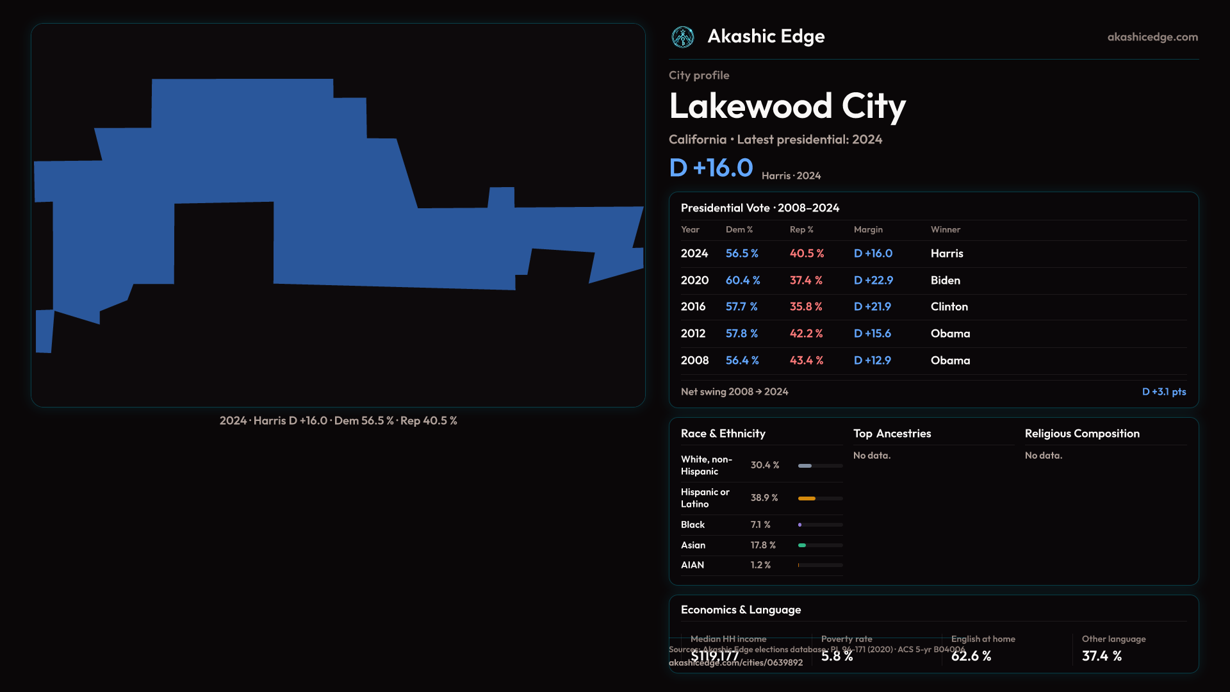Open the akashicedge.com link in header
Screen dimensions: 1230x692
(1152, 37)
